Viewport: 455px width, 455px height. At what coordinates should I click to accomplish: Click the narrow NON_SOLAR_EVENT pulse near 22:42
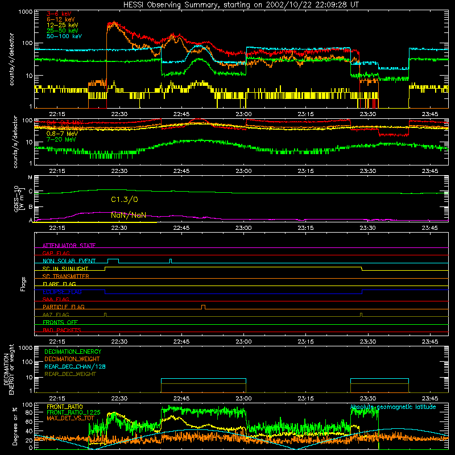click(x=171, y=261)
